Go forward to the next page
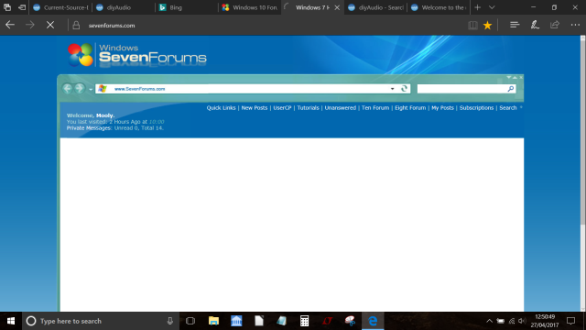This screenshot has width=586, height=330. coord(30,25)
